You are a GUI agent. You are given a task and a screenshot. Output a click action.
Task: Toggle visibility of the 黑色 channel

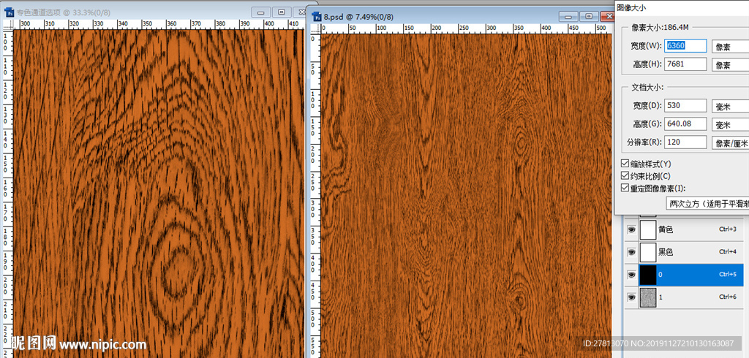click(630, 252)
